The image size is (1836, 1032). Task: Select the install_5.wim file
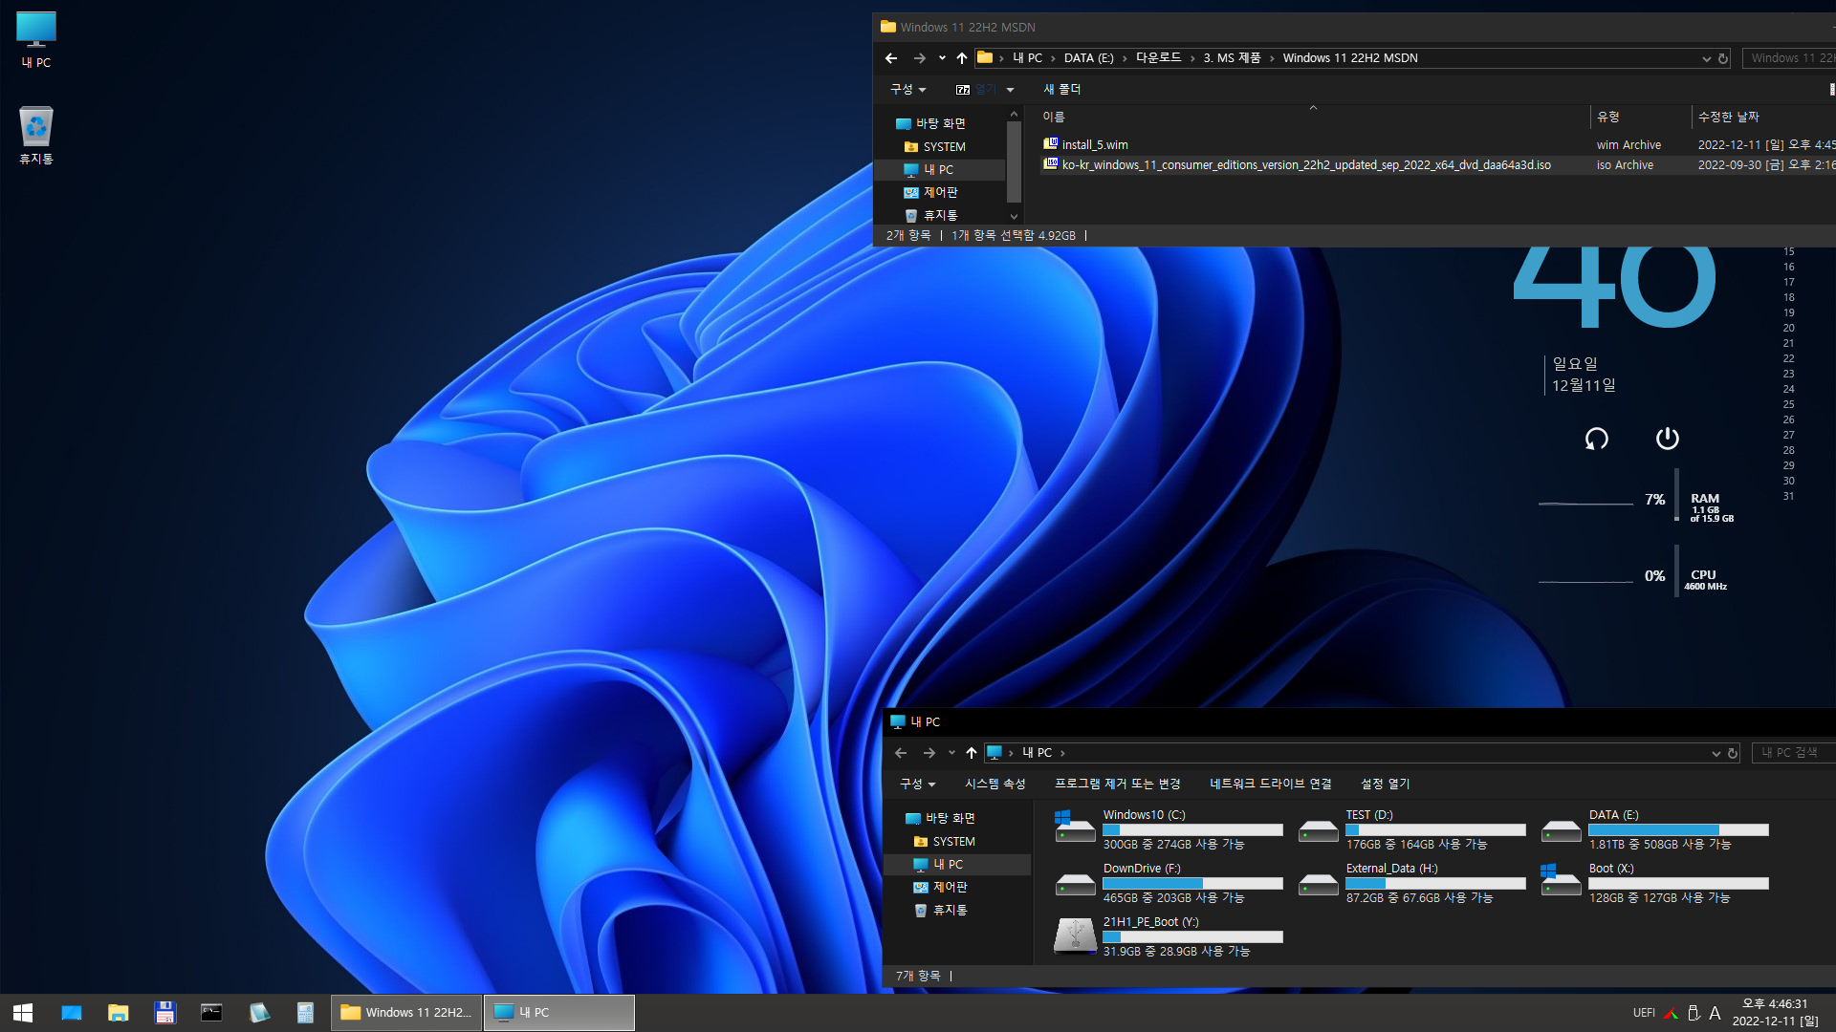click(1095, 145)
